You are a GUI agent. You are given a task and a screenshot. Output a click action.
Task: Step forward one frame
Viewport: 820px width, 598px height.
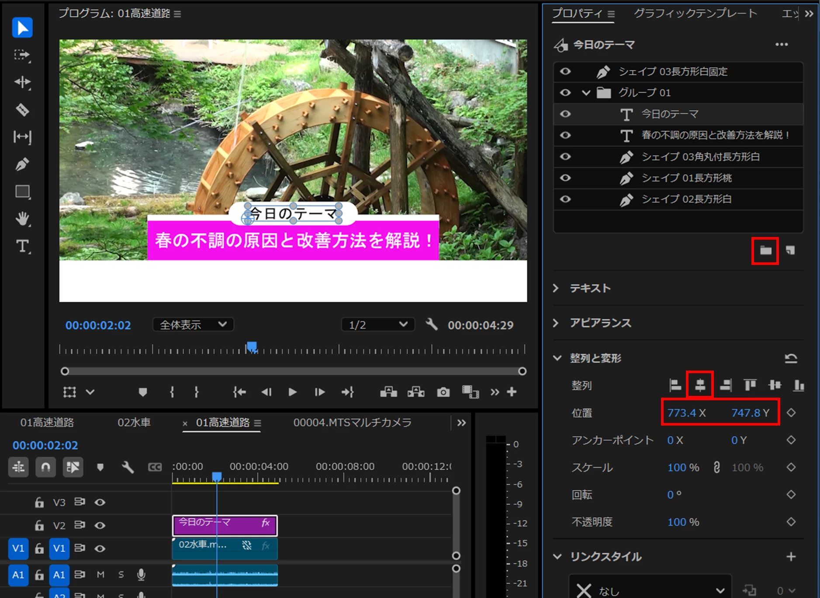[x=320, y=392]
